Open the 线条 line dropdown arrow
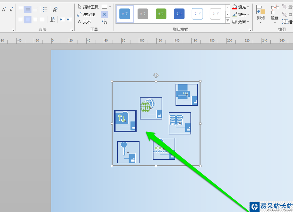The height and width of the screenshot is (212, 293). click(248, 14)
